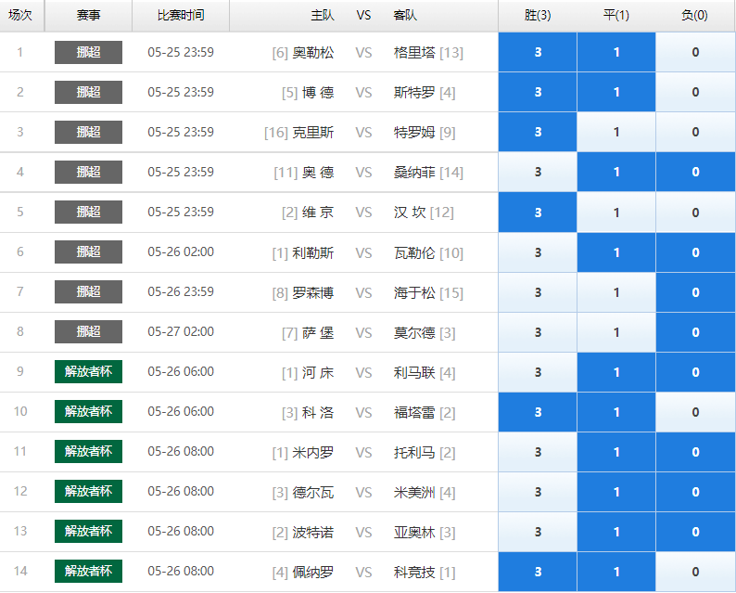
Task: Open home team 罗森博 link
Action: [x=313, y=292]
